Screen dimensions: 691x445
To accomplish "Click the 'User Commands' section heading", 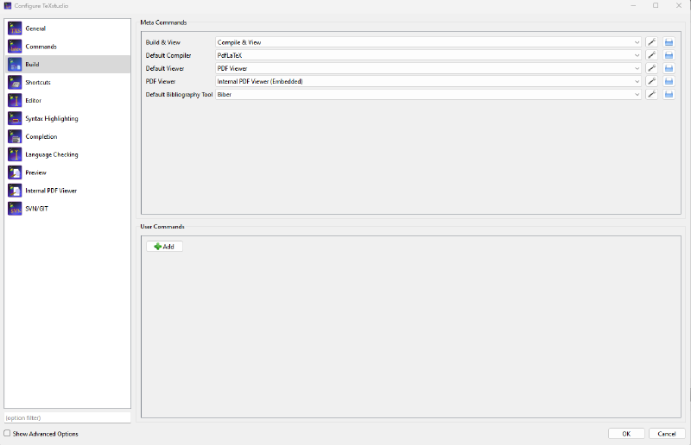I will point(162,227).
